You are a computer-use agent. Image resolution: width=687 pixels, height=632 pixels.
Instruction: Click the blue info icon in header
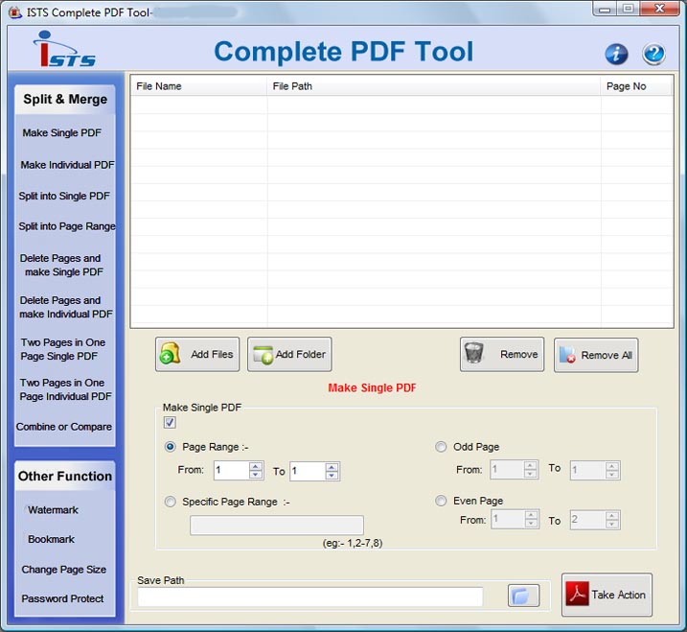coord(616,54)
